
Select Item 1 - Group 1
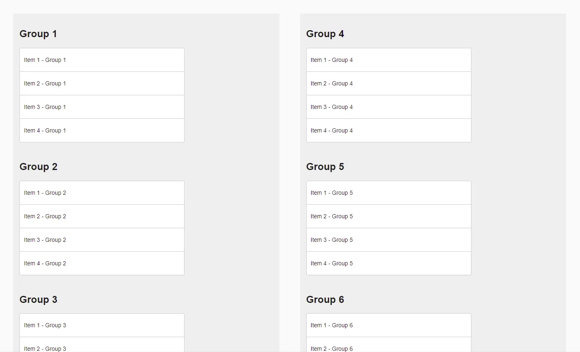point(102,60)
